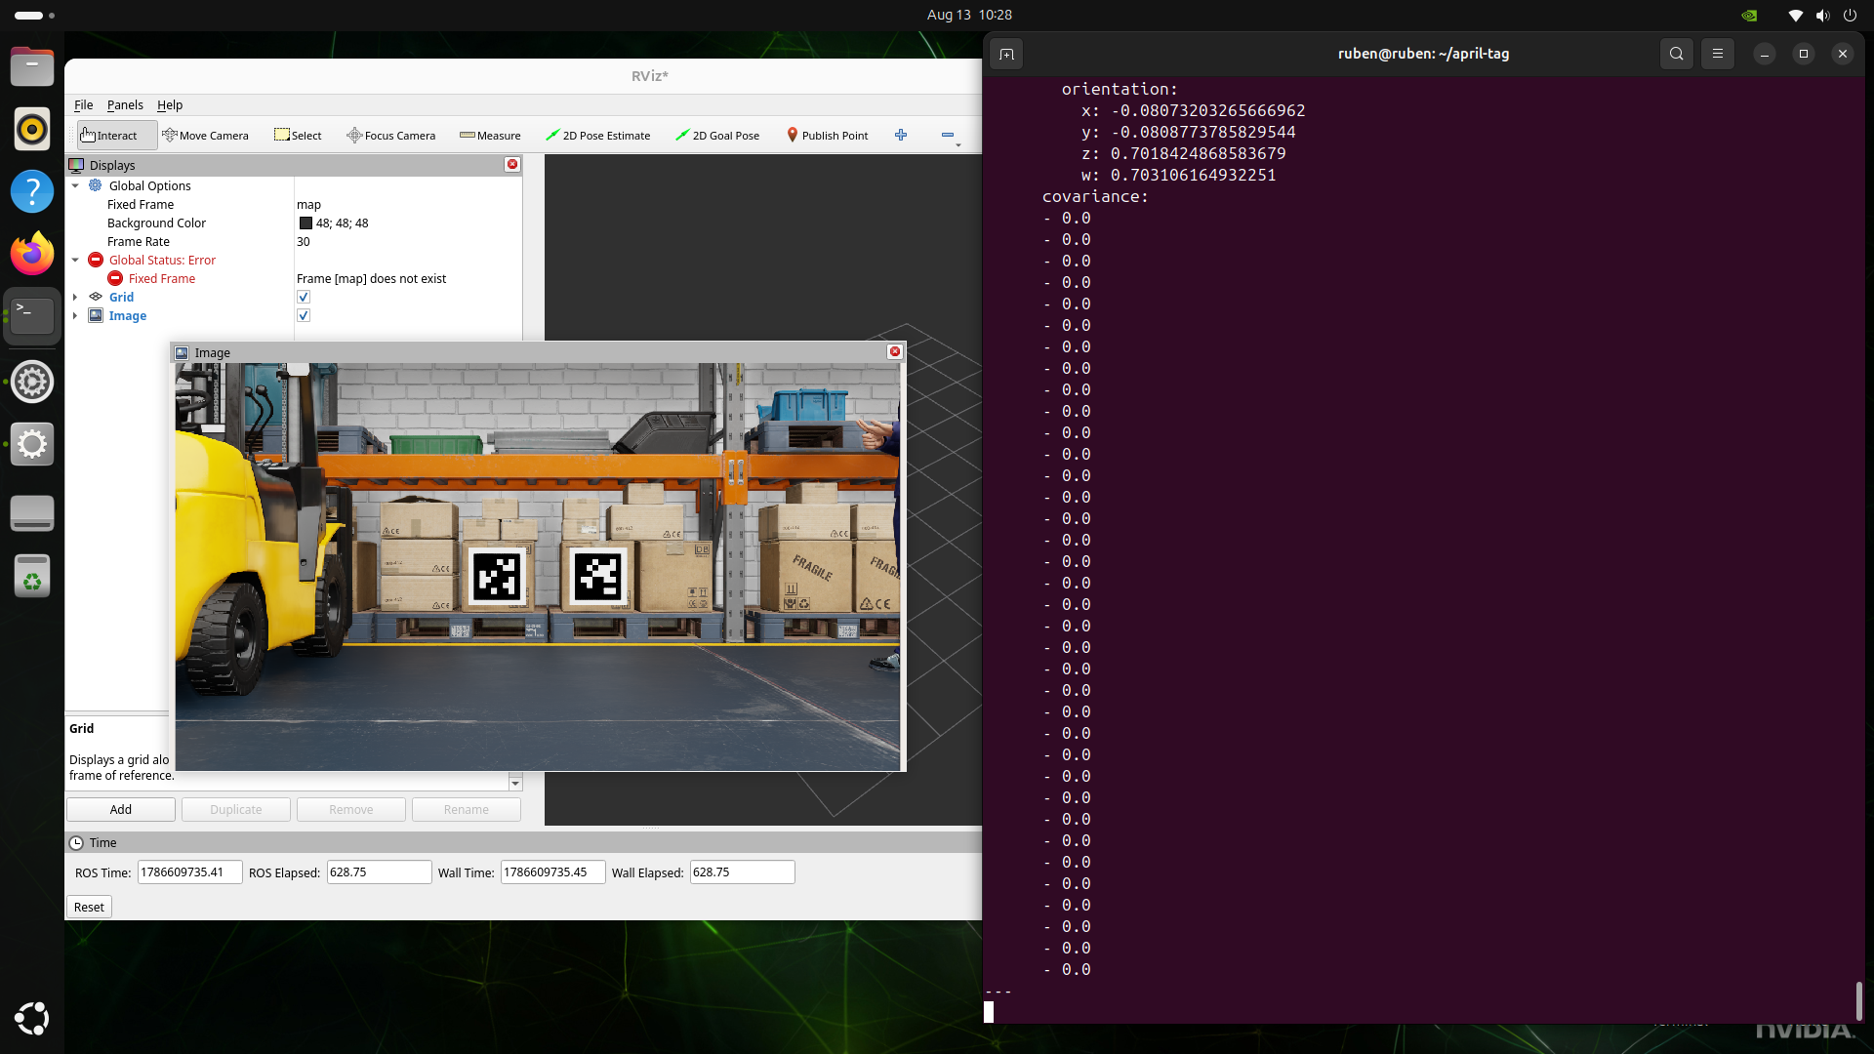Screen dimensions: 1874x1054
Task: Click the Frame Rate value 30
Action: click(304, 241)
